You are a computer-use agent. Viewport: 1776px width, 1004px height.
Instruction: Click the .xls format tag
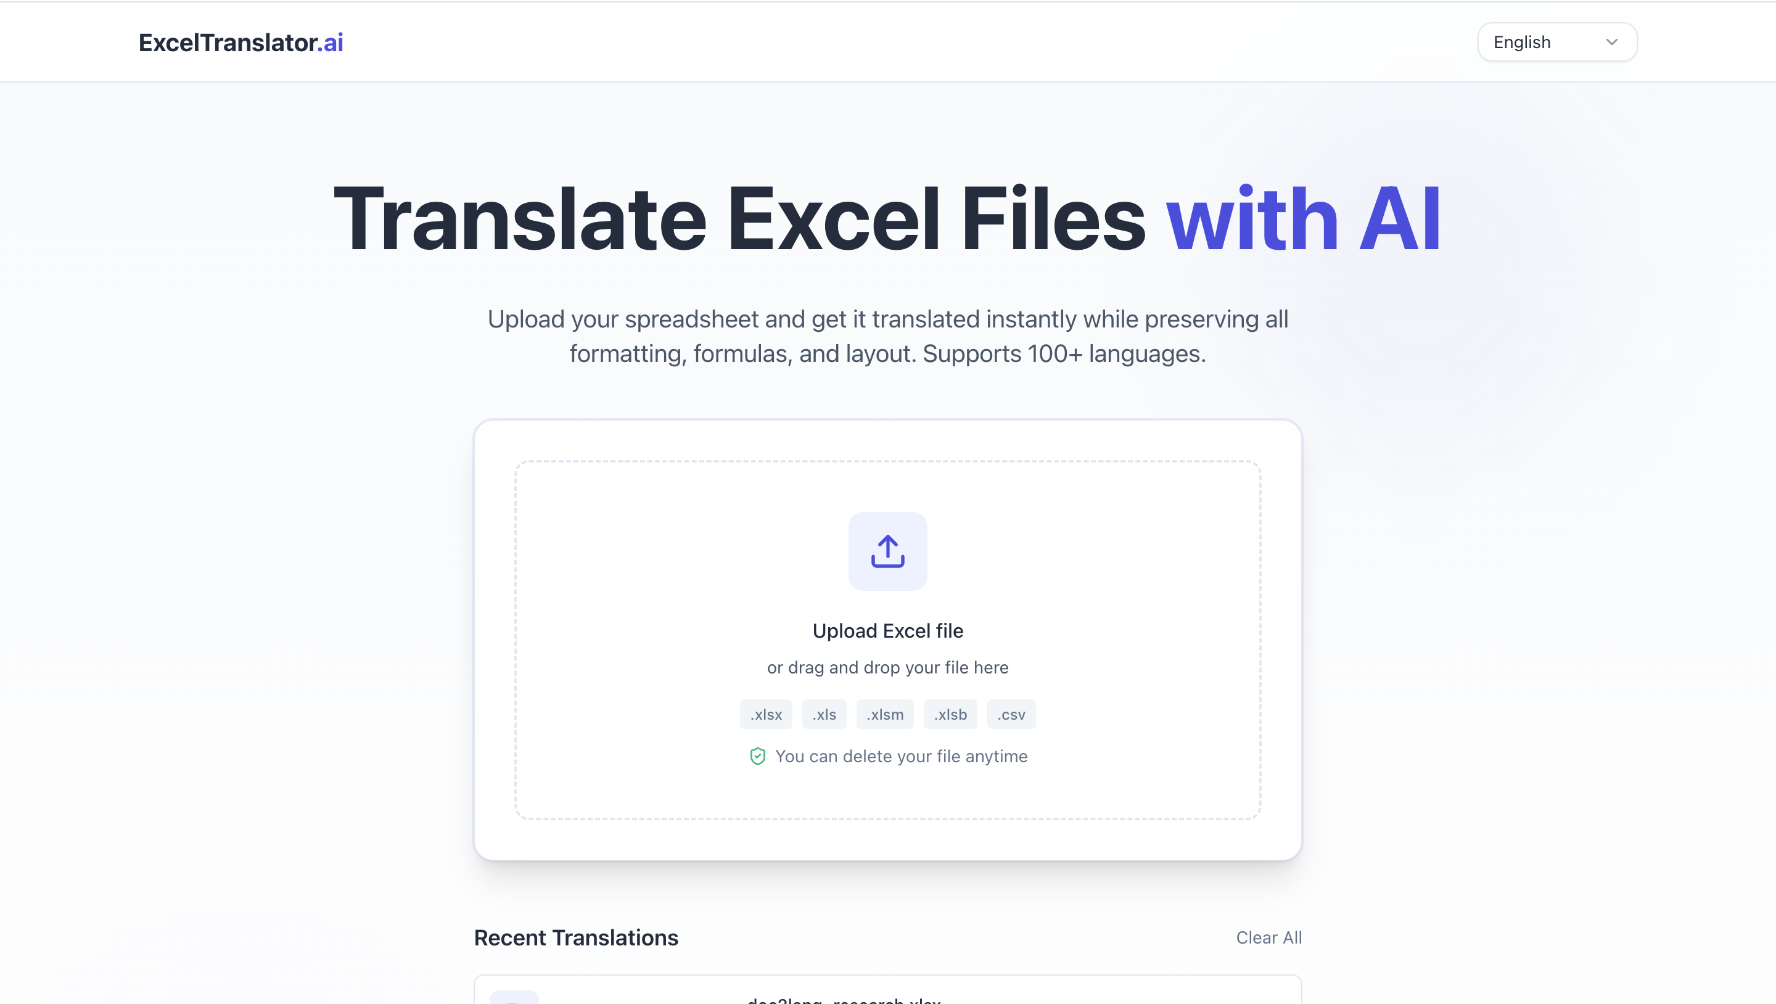pos(824,714)
